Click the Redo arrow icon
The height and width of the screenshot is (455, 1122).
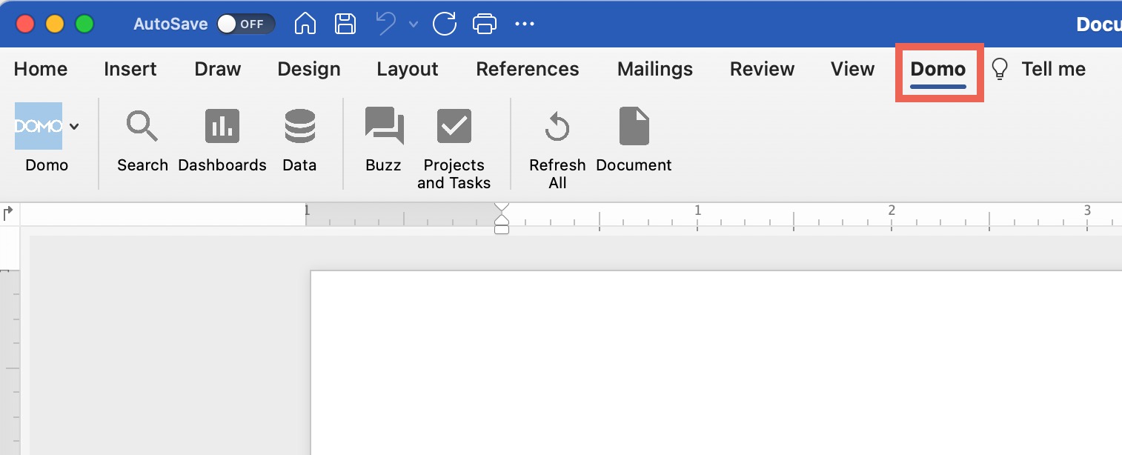click(444, 23)
